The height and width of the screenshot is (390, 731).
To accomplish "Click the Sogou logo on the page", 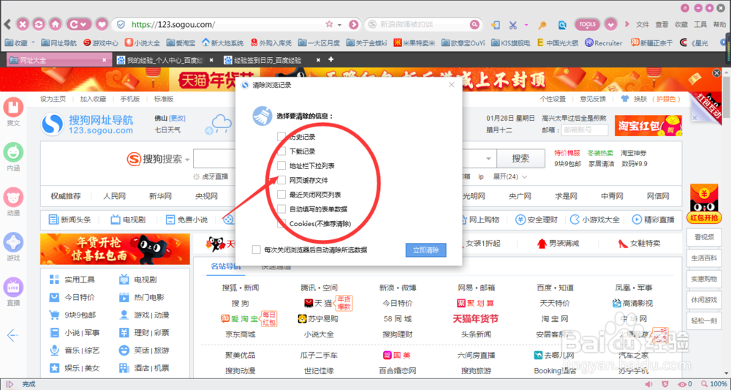I will point(52,124).
